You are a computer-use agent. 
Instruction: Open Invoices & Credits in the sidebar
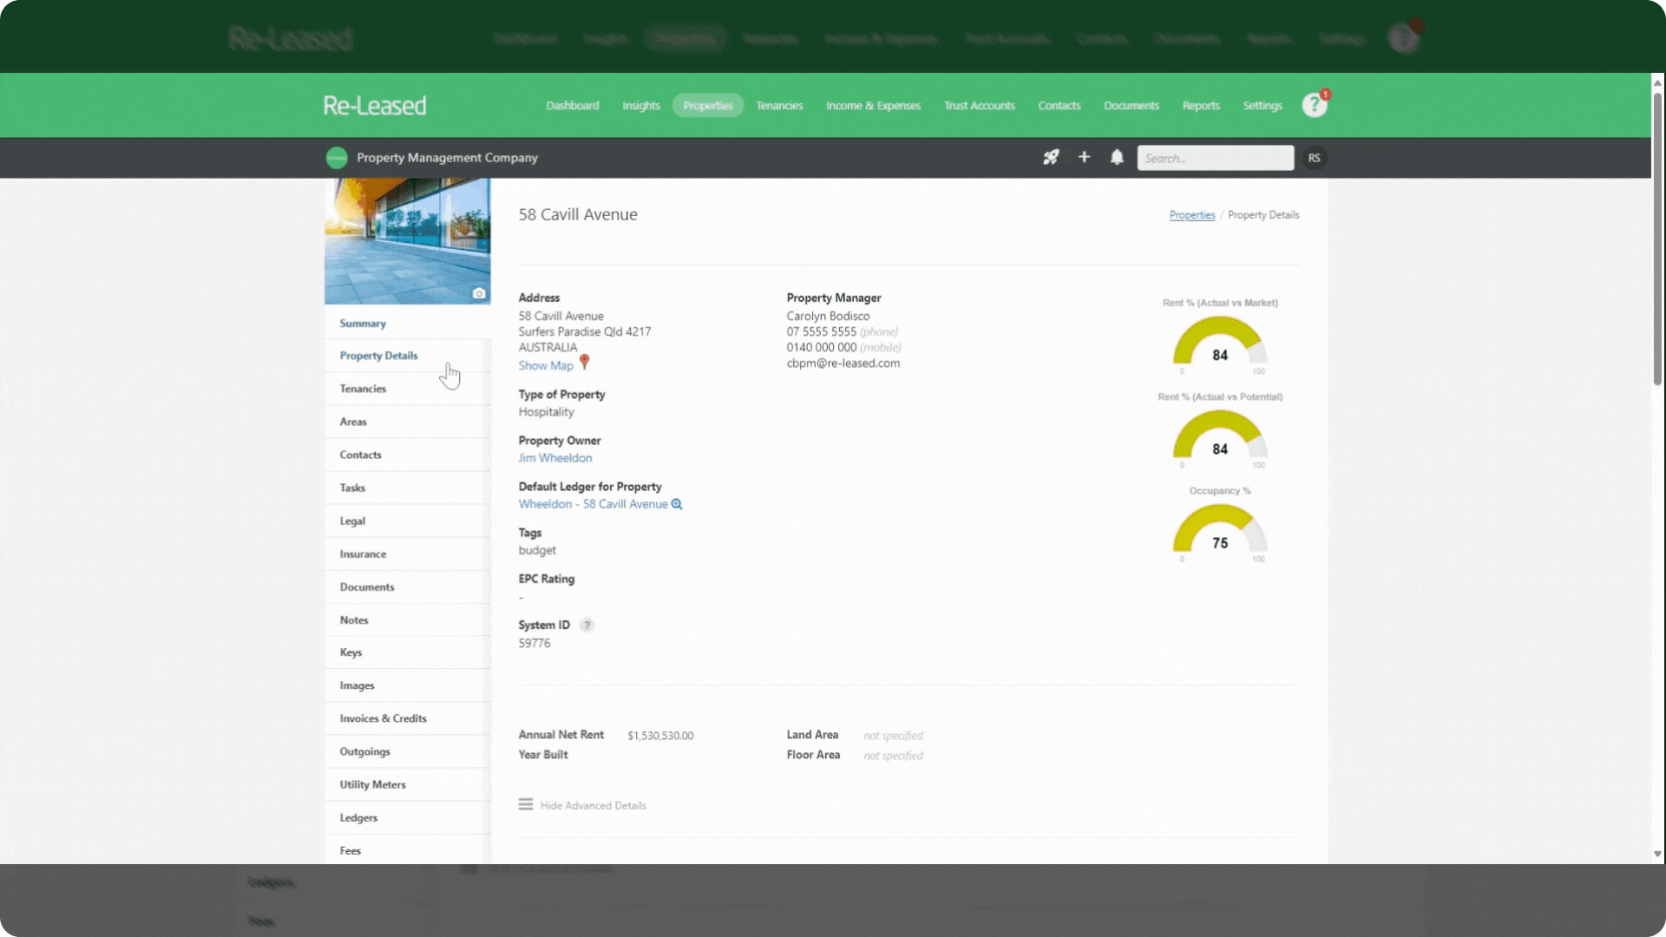408,718
